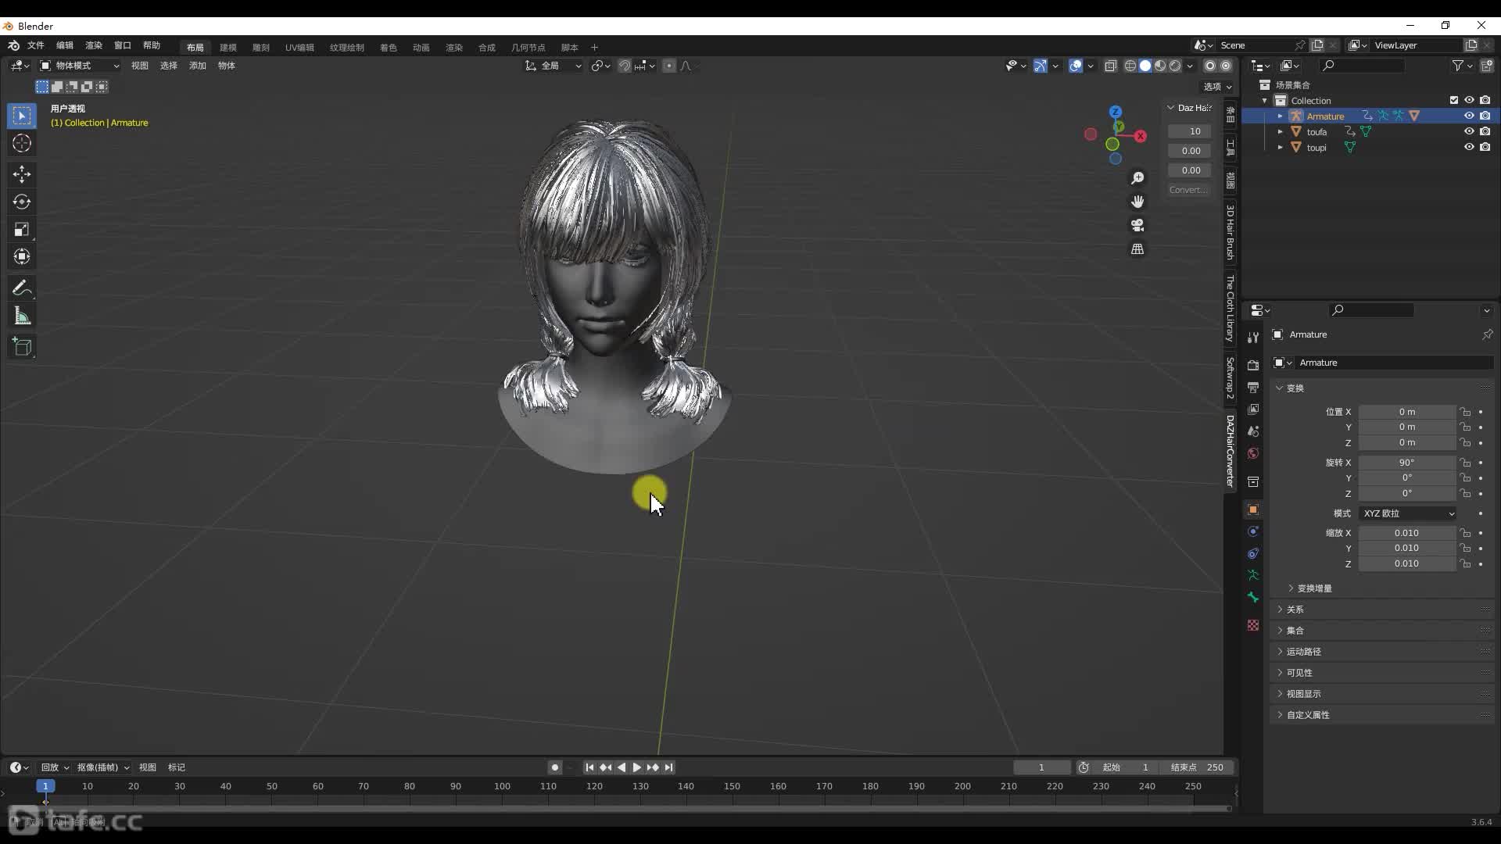Open the rotation mode XYZ dropdown
The image size is (1501, 844).
(1407, 513)
